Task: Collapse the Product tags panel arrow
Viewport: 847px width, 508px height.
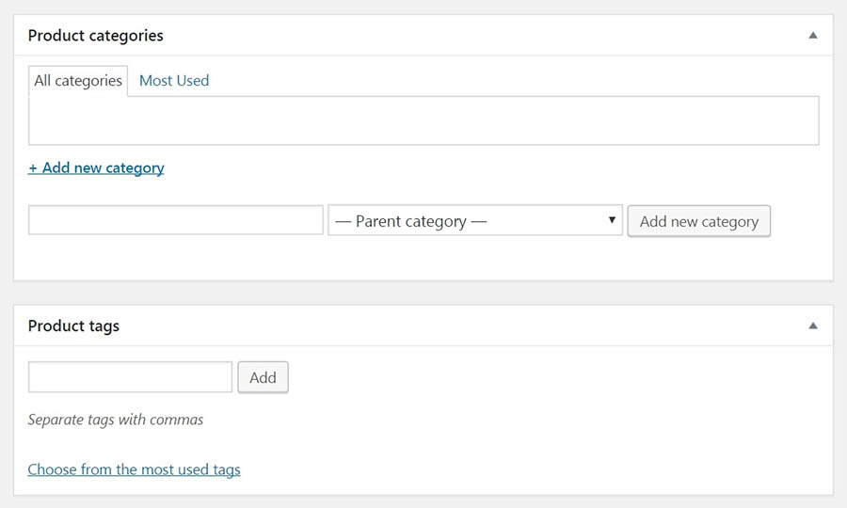Action: [x=813, y=326]
